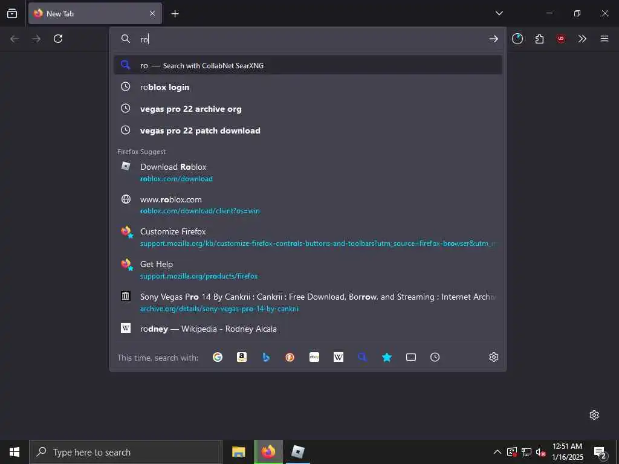Click the 'Type here to search' taskbar box
Image resolution: width=619 pixels, height=464 pixels.
coord(126,452)
